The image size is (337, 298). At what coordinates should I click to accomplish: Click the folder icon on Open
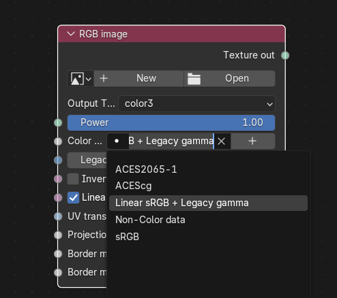tap(194, 79)
